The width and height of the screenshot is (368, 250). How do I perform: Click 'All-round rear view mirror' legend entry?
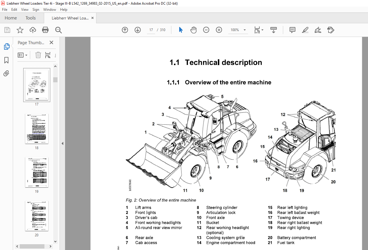[x=159, y=228]
